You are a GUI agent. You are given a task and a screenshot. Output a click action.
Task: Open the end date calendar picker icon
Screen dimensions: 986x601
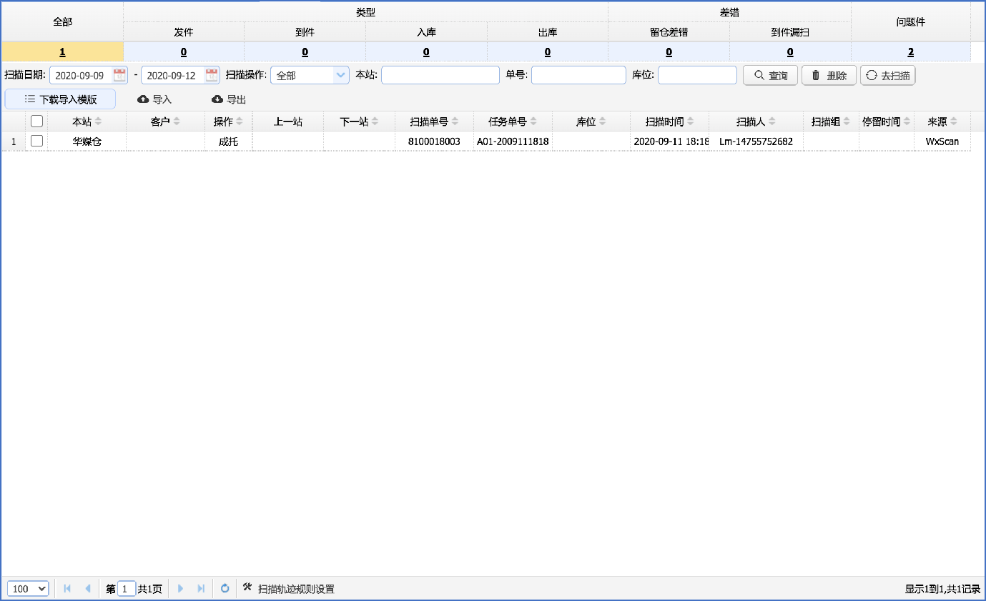point(212,75)
